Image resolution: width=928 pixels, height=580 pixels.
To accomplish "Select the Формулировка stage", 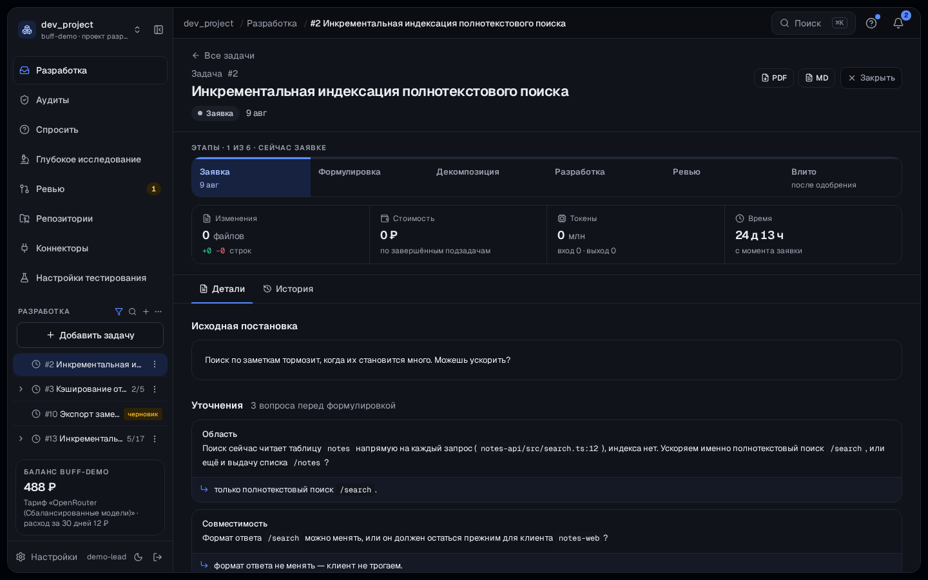I will 369,178.
